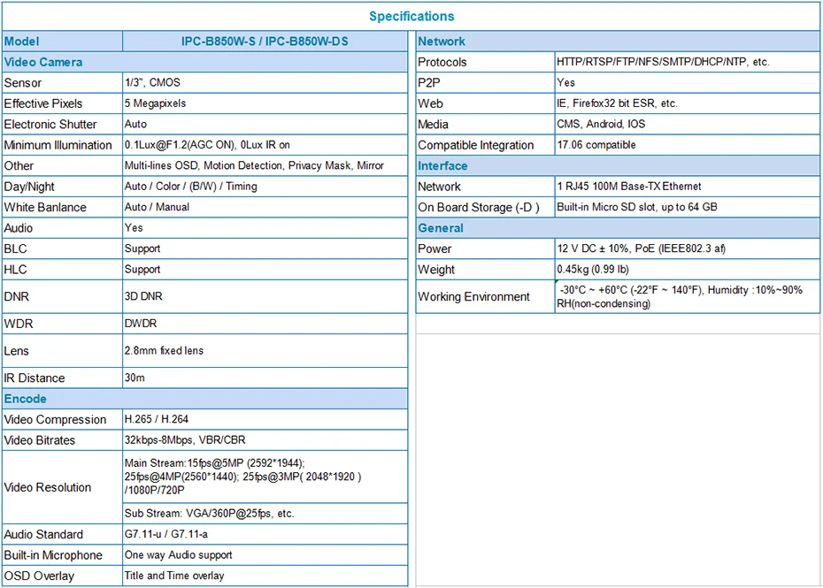823x588 pixels.
Task: Select the '12 V DC ± 10%, PoE' power value
Action: tap(641, 248)
